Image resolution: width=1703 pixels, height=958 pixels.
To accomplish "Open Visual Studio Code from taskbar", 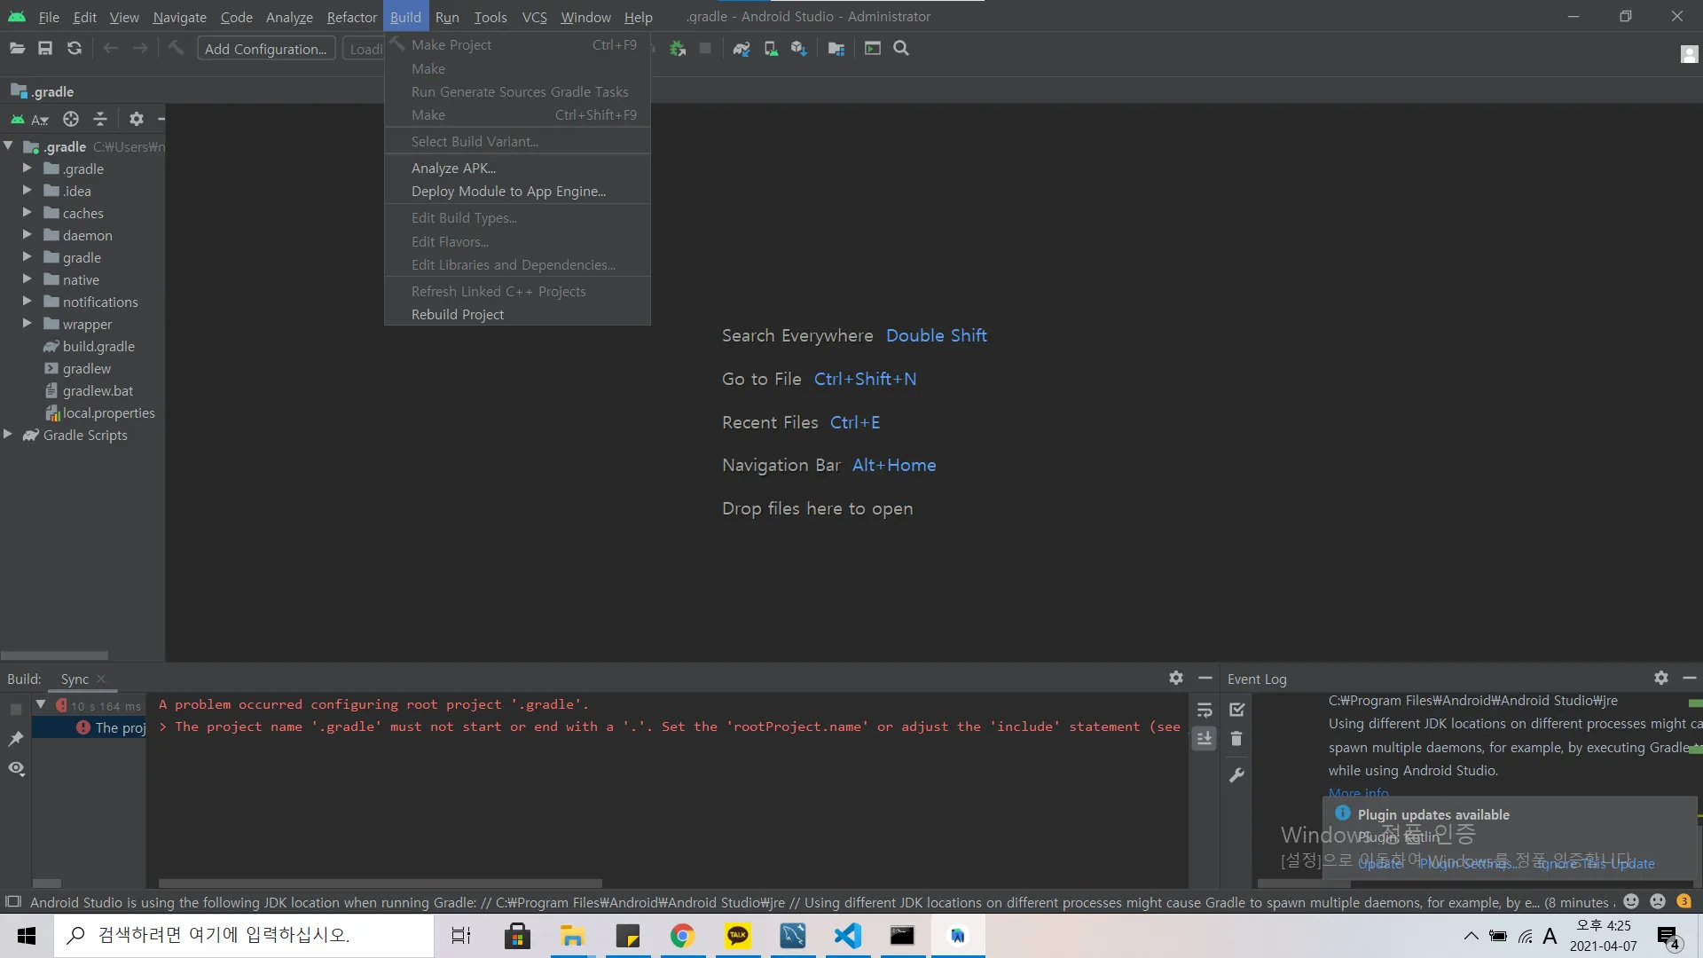I will 848,936.
